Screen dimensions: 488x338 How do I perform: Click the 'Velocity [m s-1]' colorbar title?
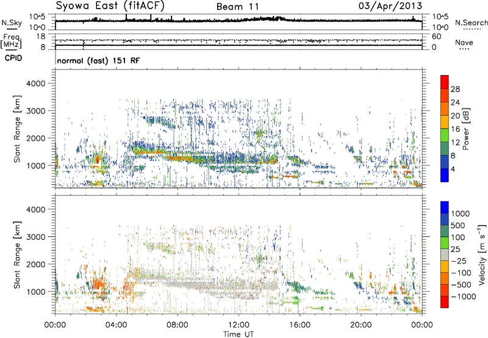(482, 254)
